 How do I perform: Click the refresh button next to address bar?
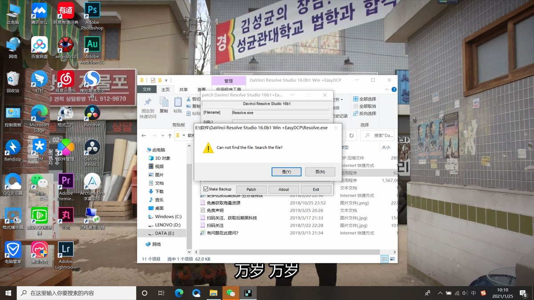click(x=352, y=136)
